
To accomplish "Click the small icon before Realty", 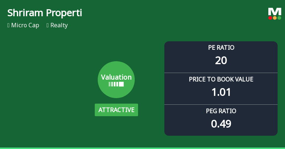I will [48, 25].
